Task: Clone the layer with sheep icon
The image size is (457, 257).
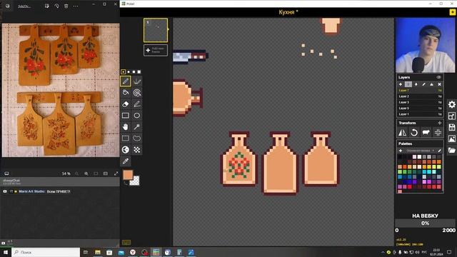Action: tap(426, 133)
